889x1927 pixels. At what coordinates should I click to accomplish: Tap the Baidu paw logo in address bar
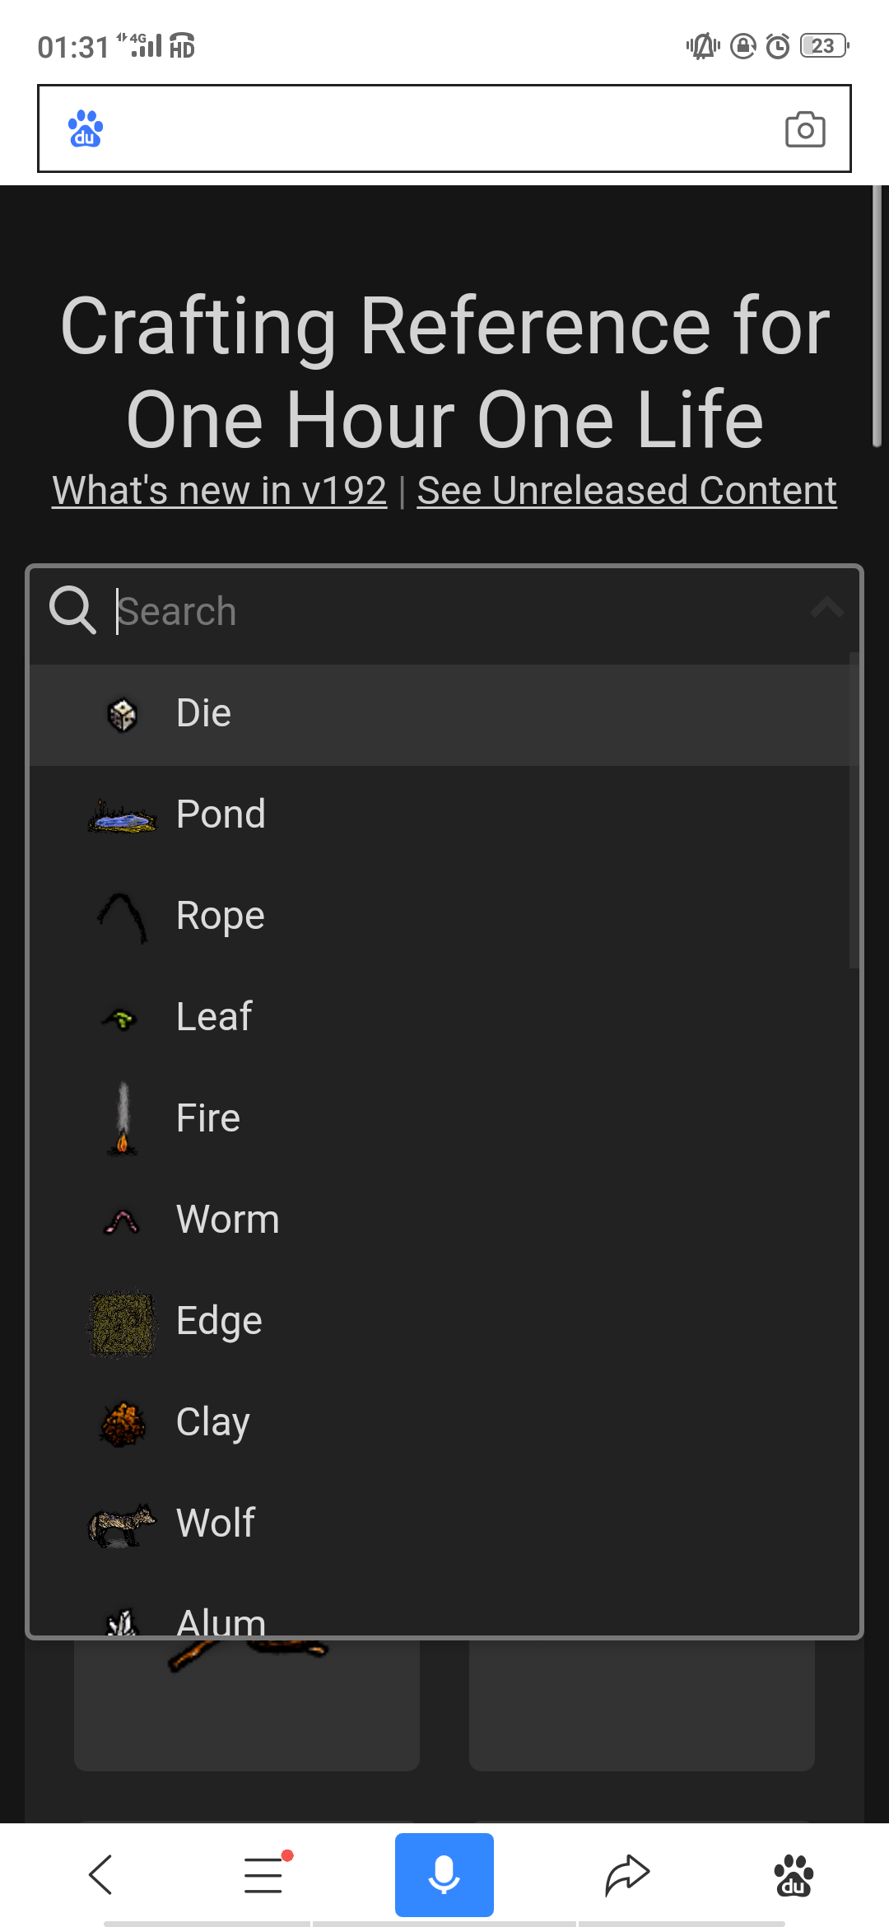click(x=86, y=128)
